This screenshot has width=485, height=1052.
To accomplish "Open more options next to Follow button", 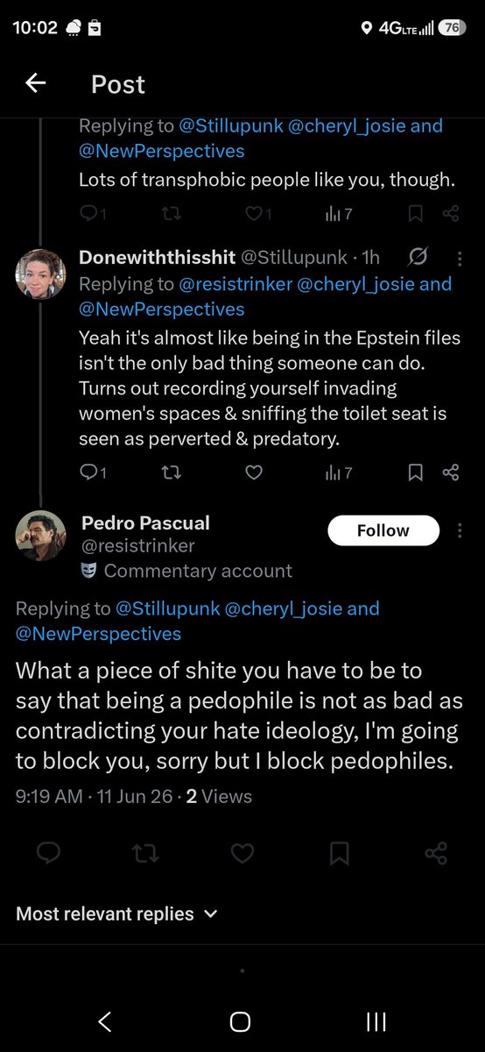I will 460,530.
